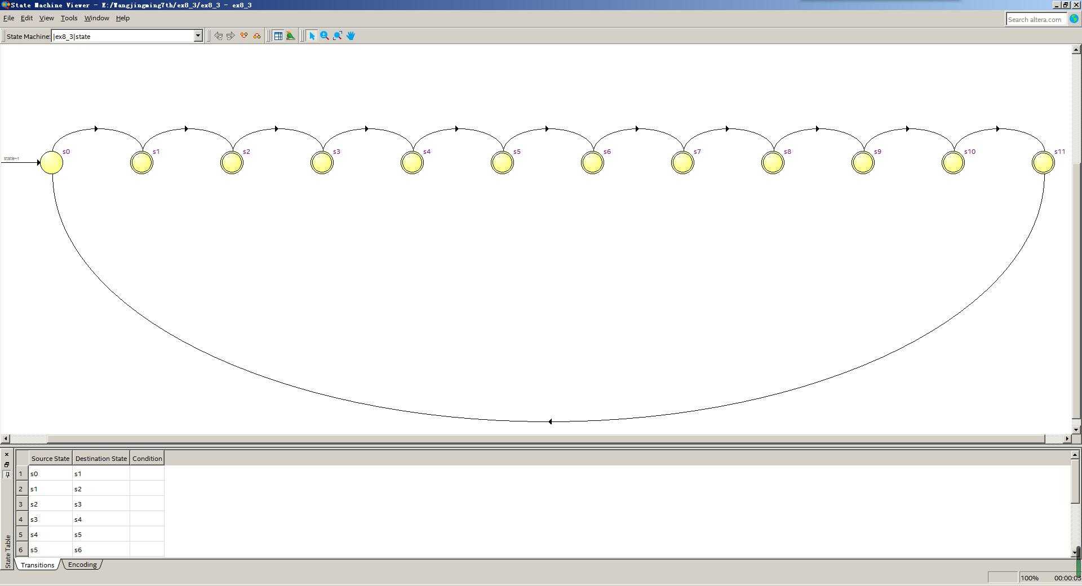Click the State Table scroll-up arrow
Image resolution: width=1082 pixels, height=586 pixels.
pyautogui.click(x=1075, y=454)
